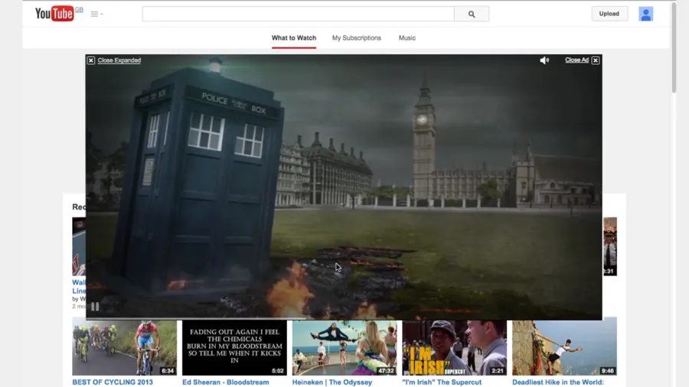Switch to My Subscriptions tab
This screenshot has height=387, width=689.
tap(356, 38)
